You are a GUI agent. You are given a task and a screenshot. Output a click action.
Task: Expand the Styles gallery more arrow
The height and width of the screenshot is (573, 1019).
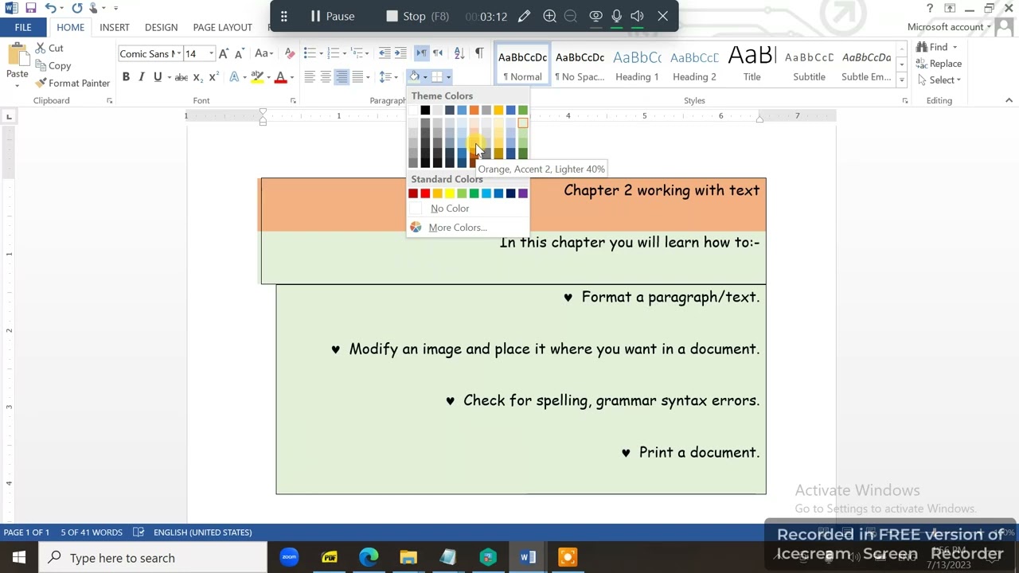point(901,80)
